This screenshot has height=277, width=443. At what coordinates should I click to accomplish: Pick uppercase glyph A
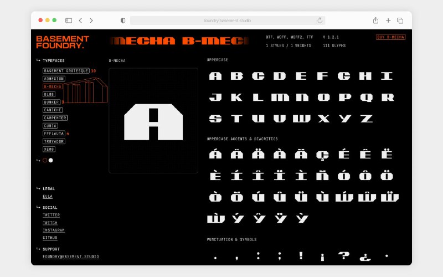215,76
